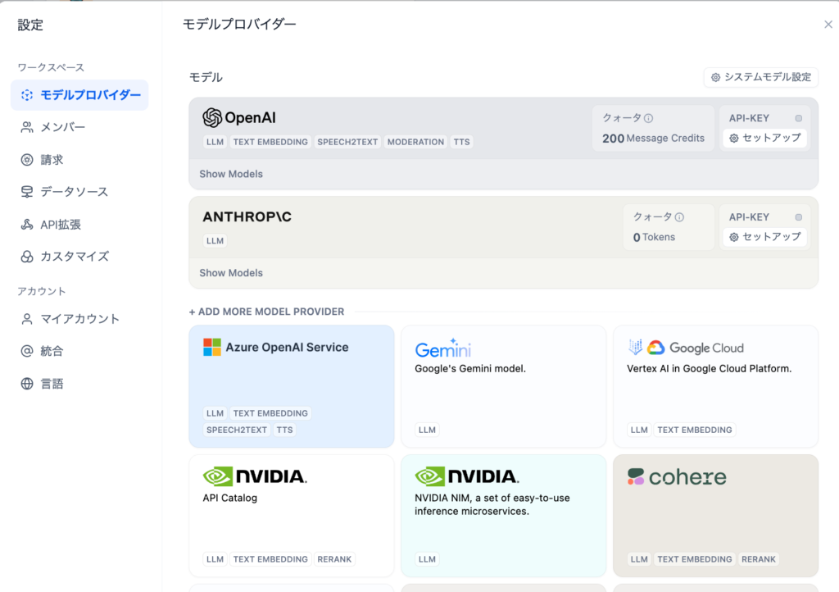Open the 言語 section
The image size is (839, 592).
[x=79, y=384]
